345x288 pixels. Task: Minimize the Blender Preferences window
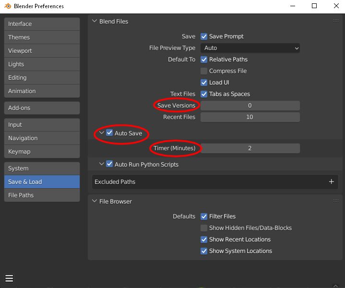293,6
